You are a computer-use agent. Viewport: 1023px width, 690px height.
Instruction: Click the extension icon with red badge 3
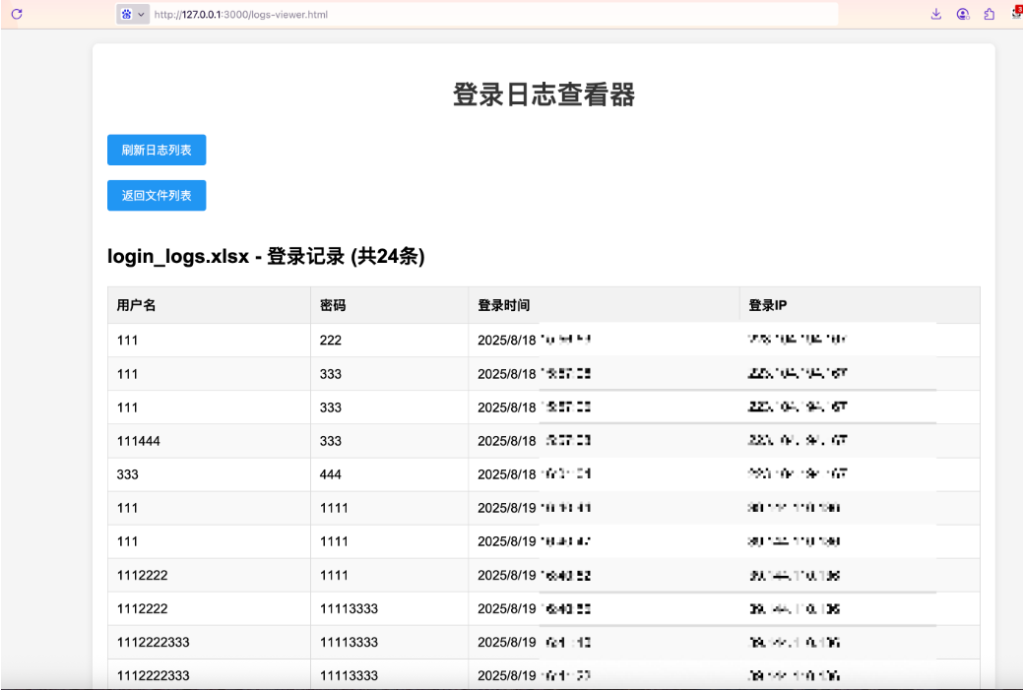pos(1016,12)
